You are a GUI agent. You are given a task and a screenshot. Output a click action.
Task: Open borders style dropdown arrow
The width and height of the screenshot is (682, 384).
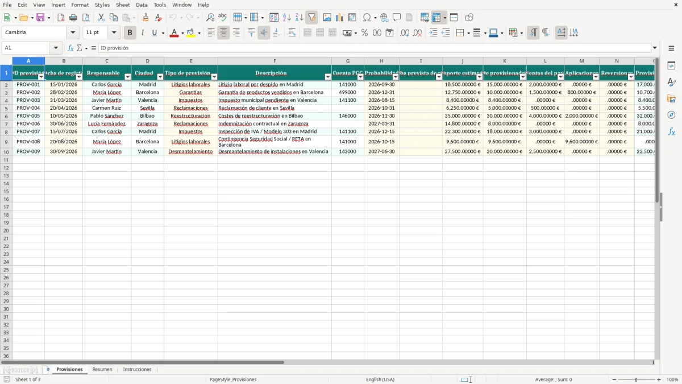[468, 33]
